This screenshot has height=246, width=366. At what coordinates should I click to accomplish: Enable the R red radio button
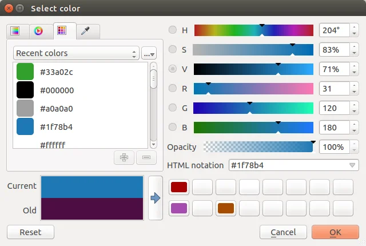[x=173, y=89]
